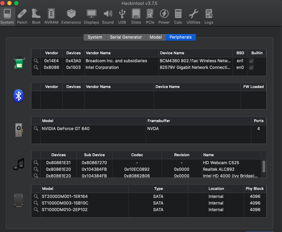The height and width of the screenshot is (232, 282).
Task: Click the network card icon
Action: click(x=19, y=62)
